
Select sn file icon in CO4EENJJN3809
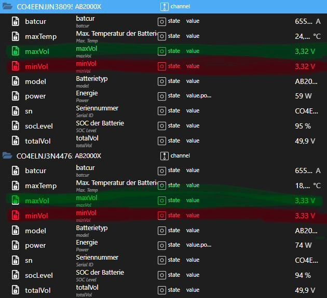coord(16,111)
